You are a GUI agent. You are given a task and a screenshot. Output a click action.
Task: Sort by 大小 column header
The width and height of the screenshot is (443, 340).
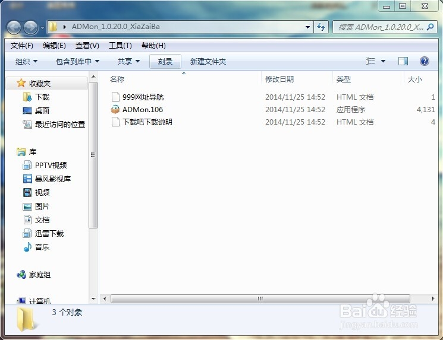point(414,80)
